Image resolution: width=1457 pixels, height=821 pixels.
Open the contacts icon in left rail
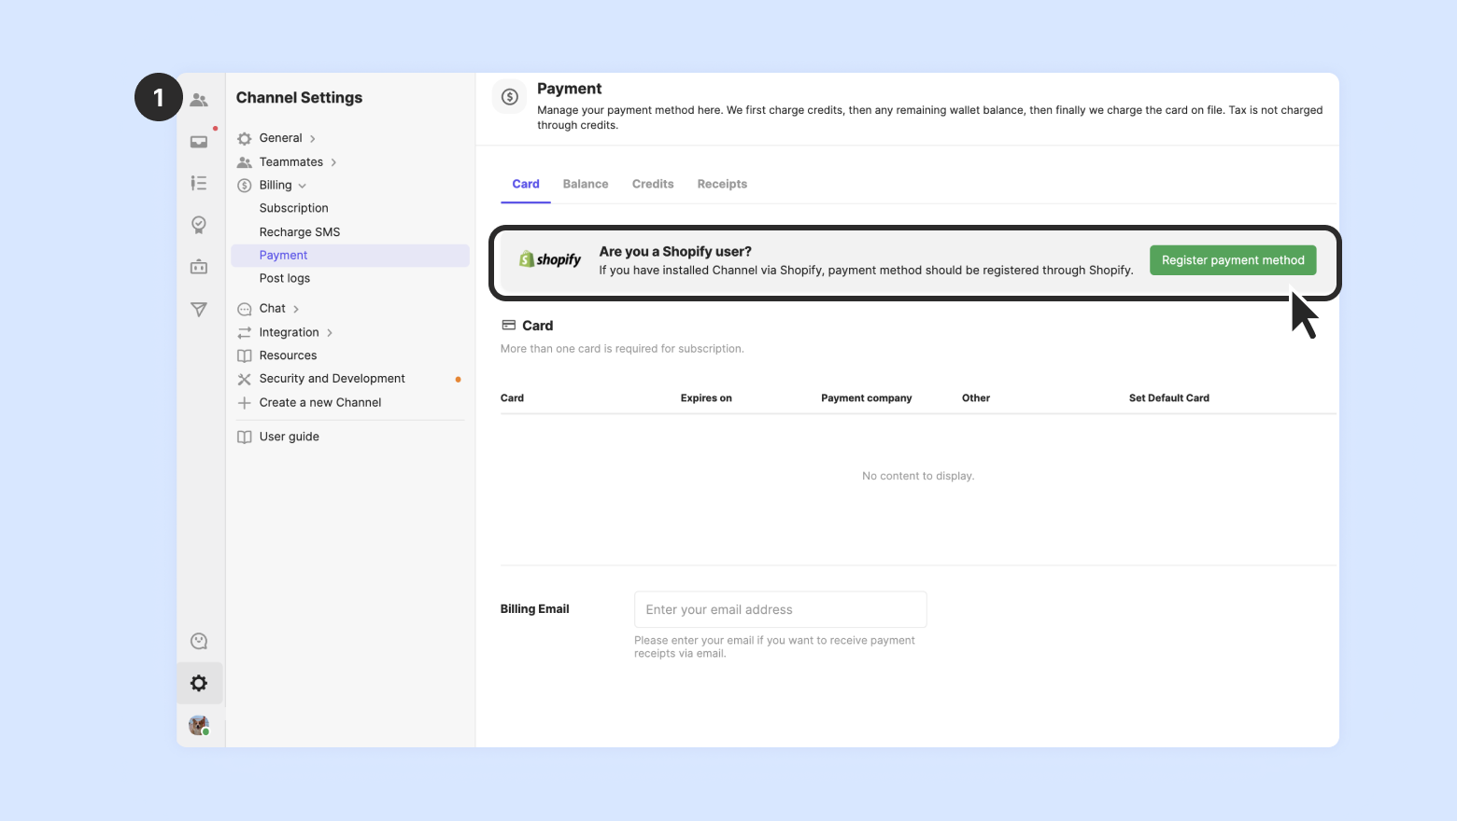199,100
